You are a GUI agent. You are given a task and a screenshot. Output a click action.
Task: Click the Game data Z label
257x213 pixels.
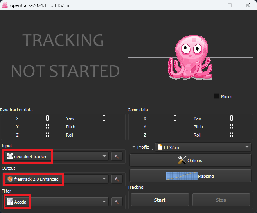(145, 135)
